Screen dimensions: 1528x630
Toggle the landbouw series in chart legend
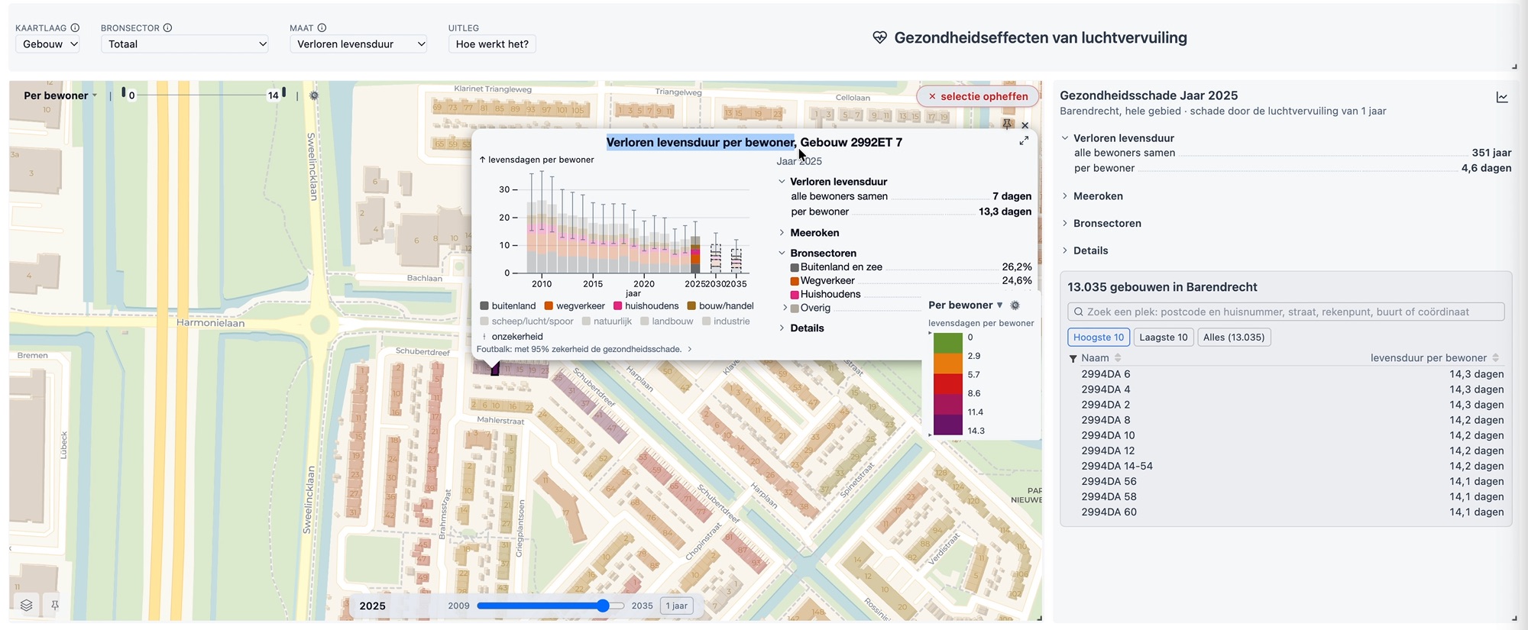click(x=667, y=321)
